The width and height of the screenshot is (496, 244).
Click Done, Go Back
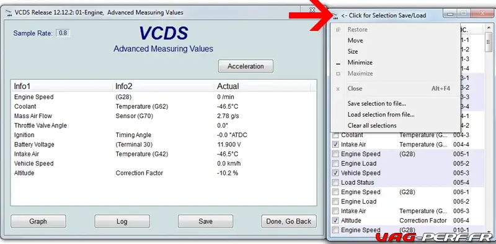[x=289, y=221]
